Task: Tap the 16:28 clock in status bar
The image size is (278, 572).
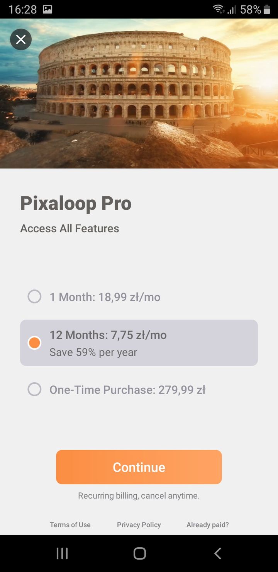Action: 22,9
